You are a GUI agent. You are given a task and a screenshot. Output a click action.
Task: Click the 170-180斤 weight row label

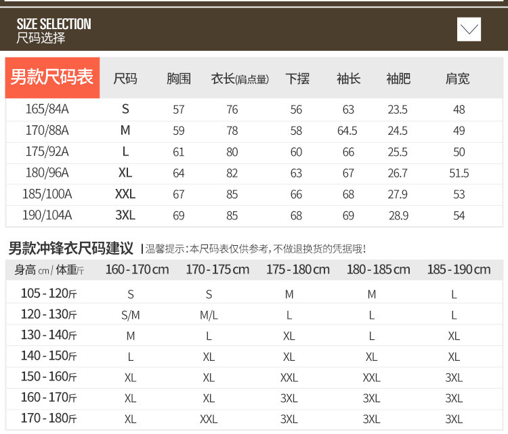[x=49, y=418]
